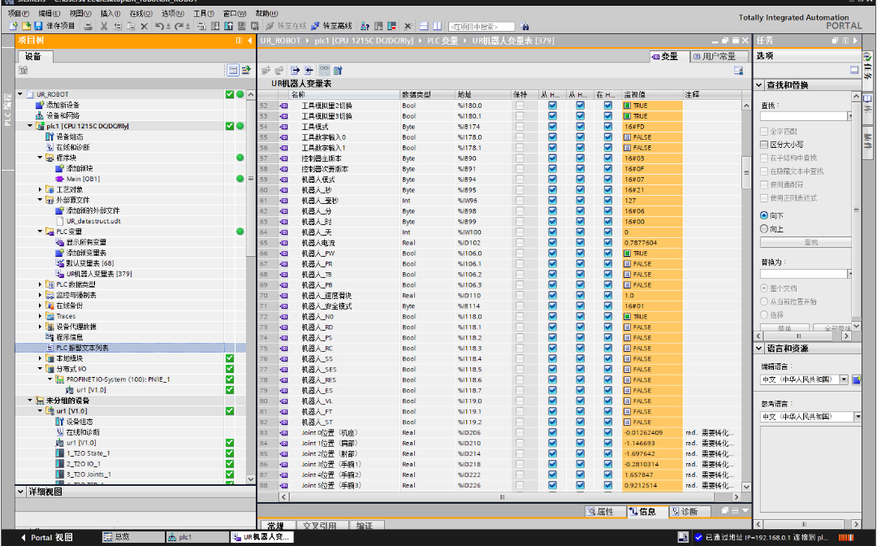877x546 pixels.
Task: Collapse the UR_ROBOT root node
Action: point(20,94)
